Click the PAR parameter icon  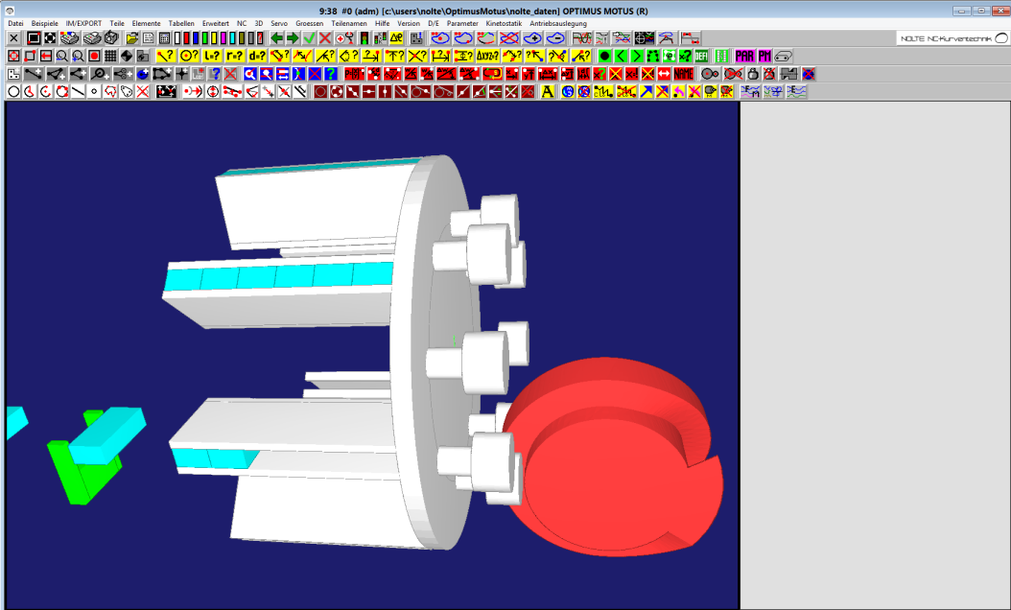[x=744, y=57]
